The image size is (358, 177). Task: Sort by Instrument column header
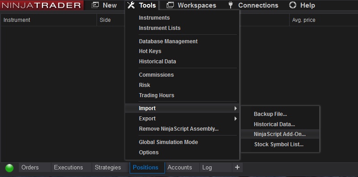pos(49,20)
